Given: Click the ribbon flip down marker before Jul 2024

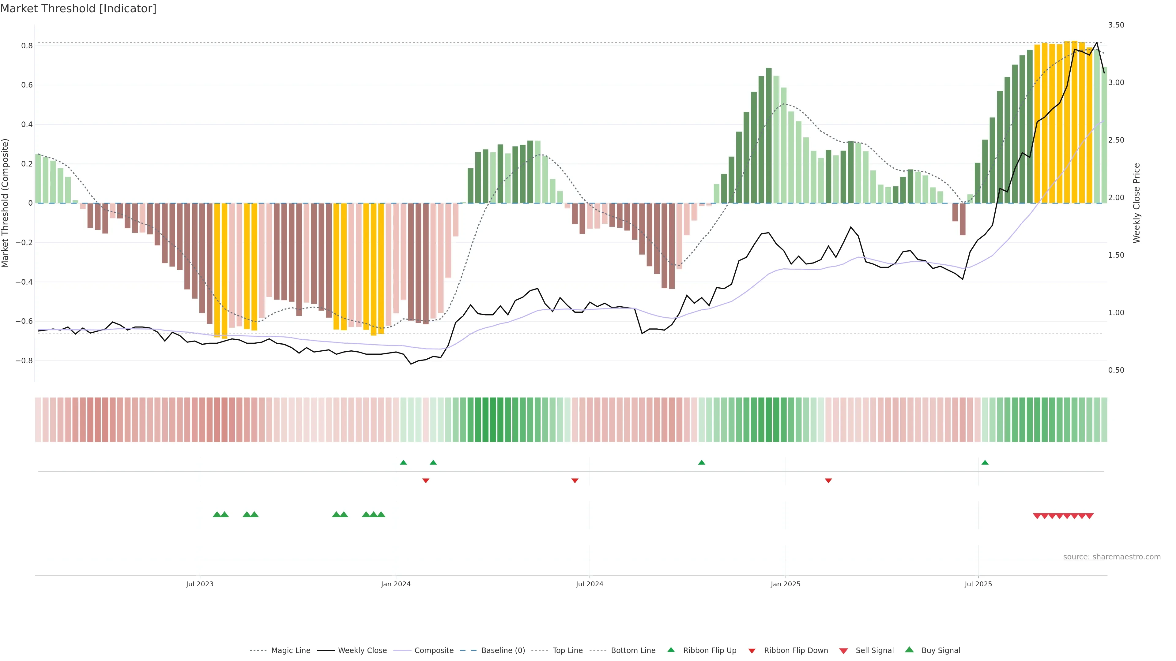Looking at the screenshot, I should click(x=575, y=480).
